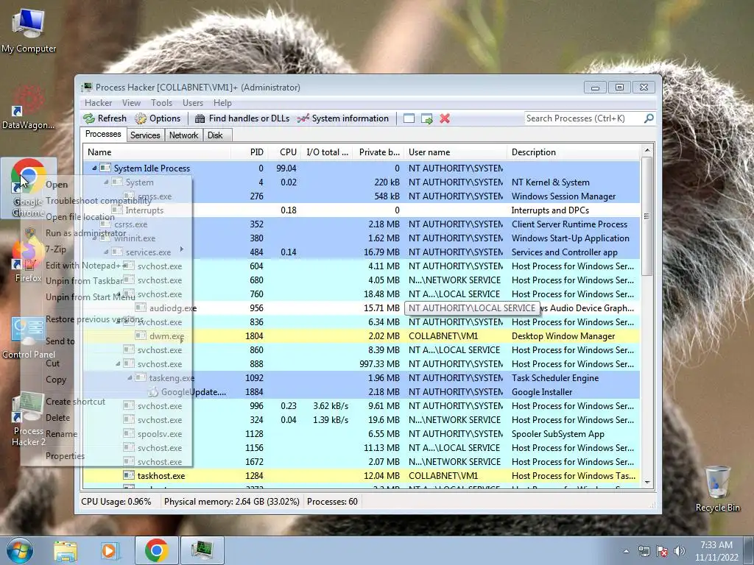
Task: Click the DataWagon desktop shortcut icon
Action: (28, 107)
